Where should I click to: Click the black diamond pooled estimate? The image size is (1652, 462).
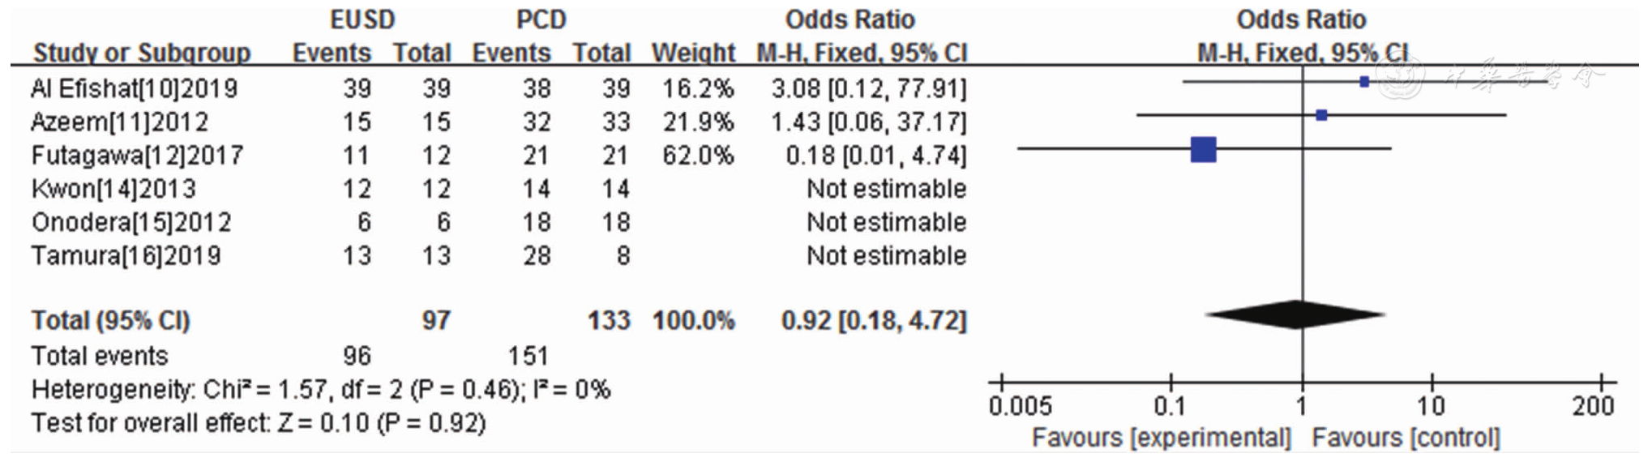coord(1296,314)
